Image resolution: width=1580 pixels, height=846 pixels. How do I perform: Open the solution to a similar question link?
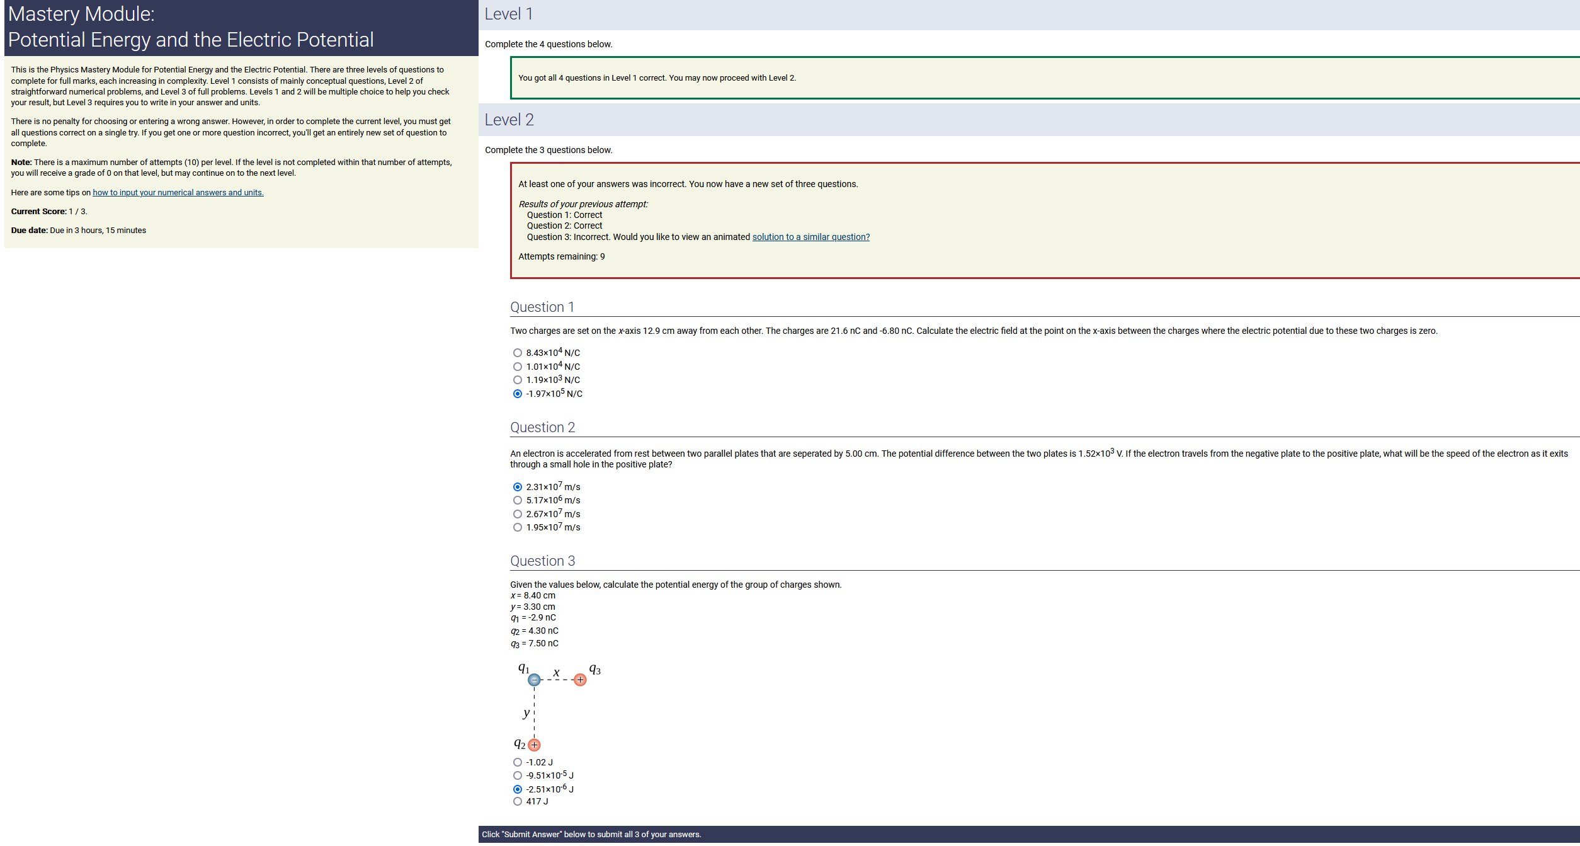[810, 237]
